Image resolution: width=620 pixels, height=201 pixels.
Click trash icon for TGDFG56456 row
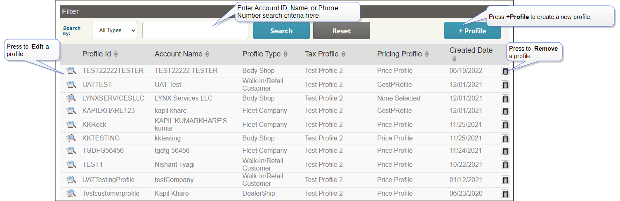(x=505, y=151)
